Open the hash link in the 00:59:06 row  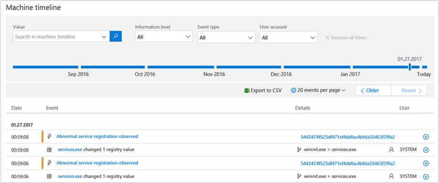[x=347, y=163]
